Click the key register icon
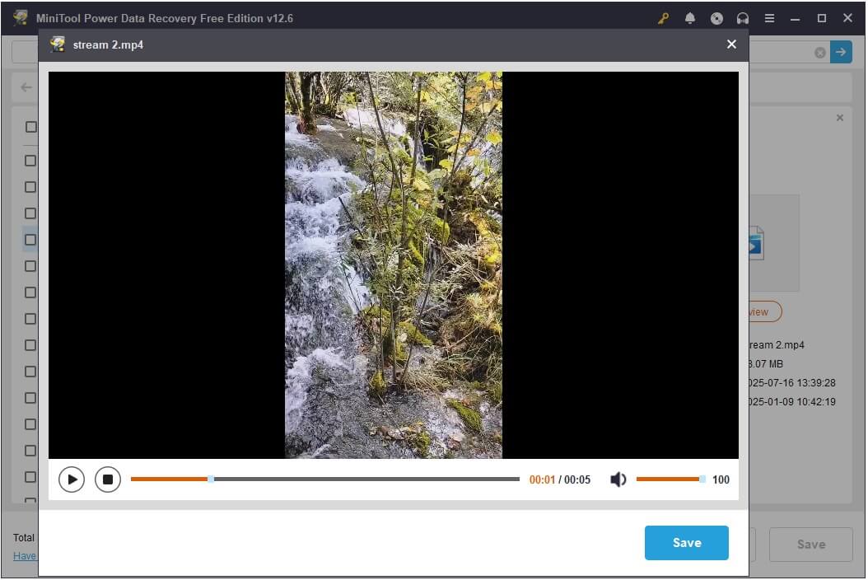Viewport: 868px width, 580px height. pos(664,18)
